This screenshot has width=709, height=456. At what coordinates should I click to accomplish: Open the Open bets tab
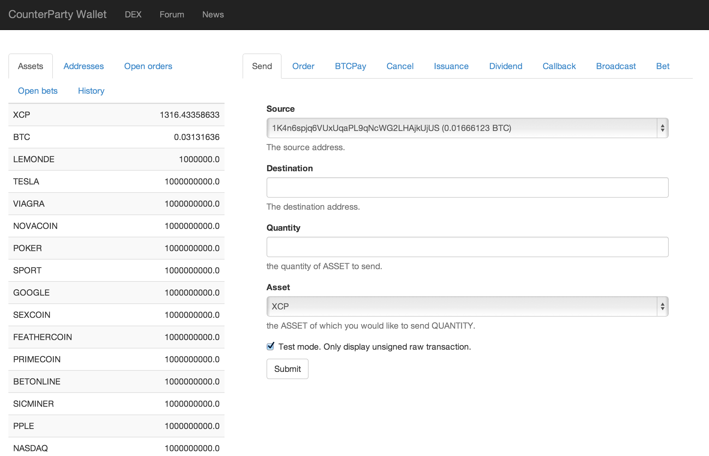38,91
